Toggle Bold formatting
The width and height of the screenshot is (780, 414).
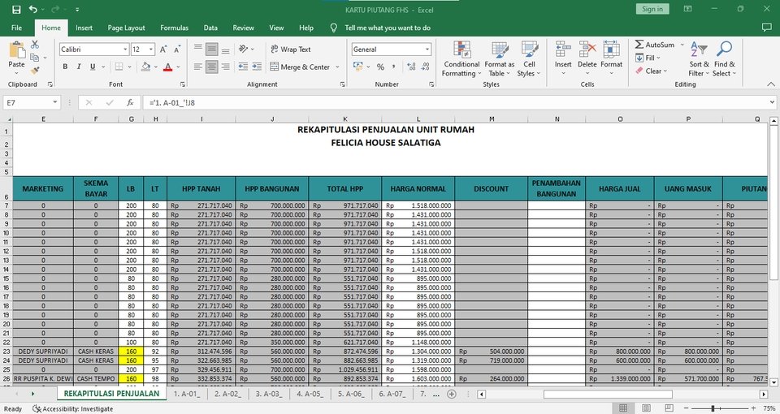pyautogui.click(x=66, y=67)
